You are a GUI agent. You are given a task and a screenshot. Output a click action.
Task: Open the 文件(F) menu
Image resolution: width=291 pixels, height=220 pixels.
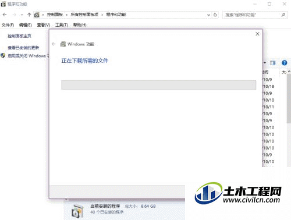[x=8, y=25]
